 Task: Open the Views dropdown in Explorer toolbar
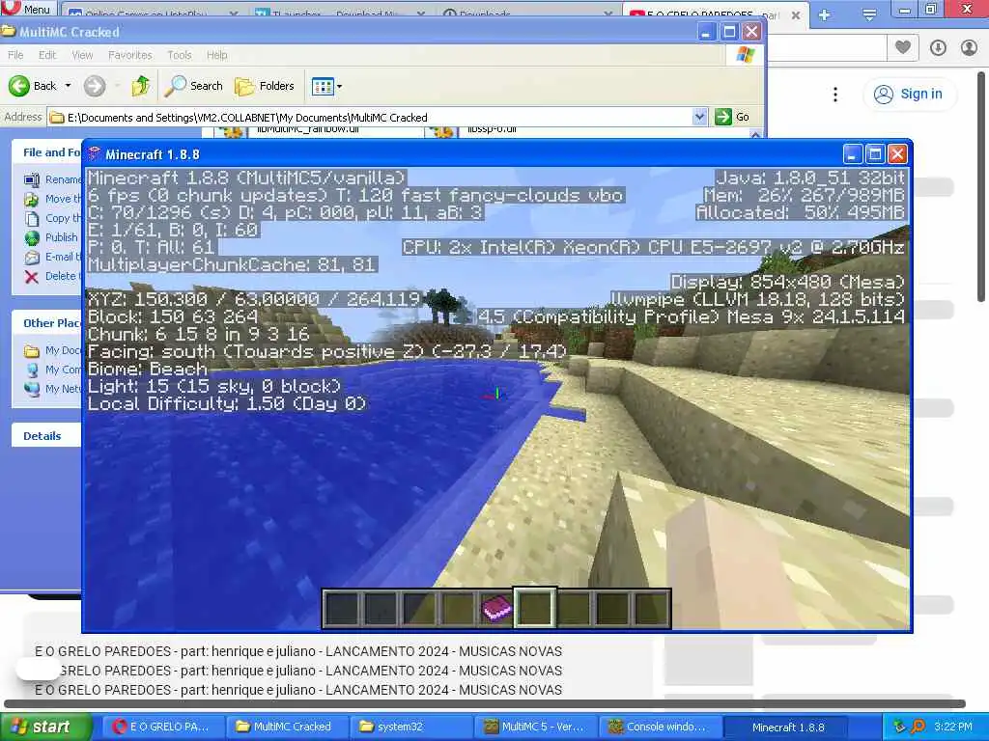326,86
